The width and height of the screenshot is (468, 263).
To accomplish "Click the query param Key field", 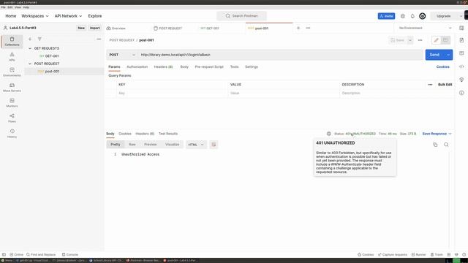I will click(x=172, y=94).
